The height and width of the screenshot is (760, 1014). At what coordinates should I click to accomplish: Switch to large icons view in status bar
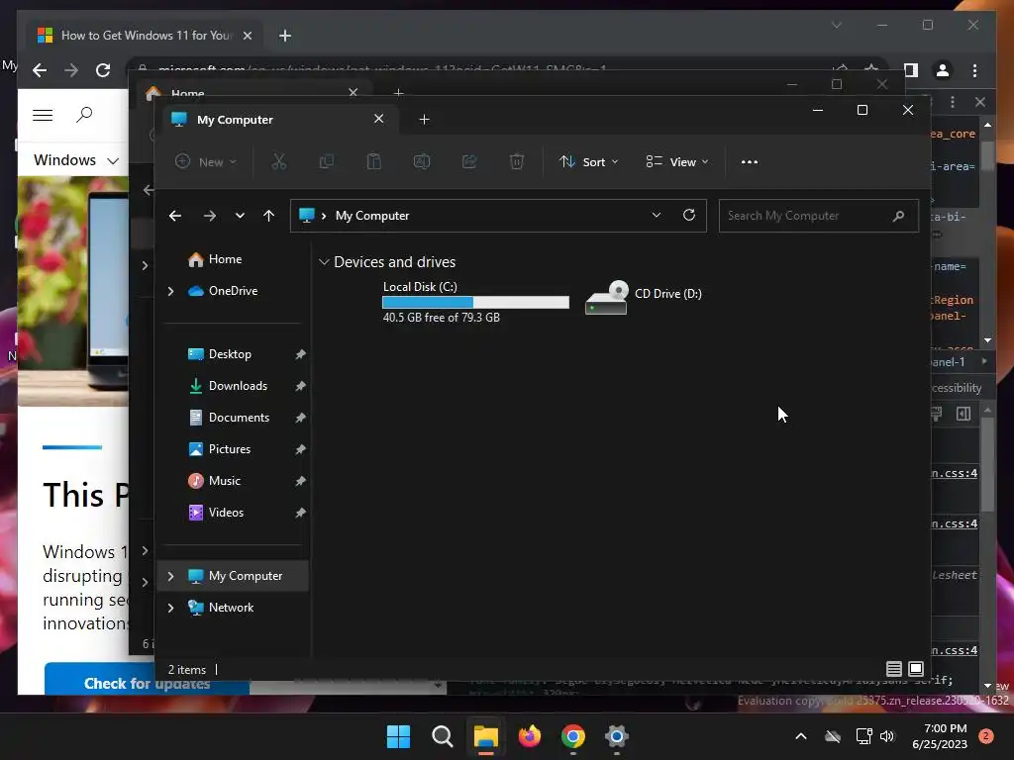[916, 669]
